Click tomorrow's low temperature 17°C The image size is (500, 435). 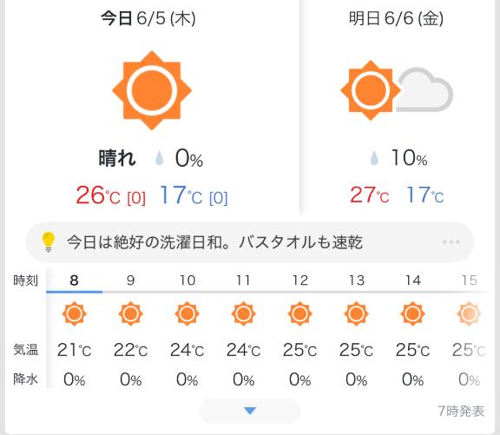pyautogui.click(x=424, y=194)
